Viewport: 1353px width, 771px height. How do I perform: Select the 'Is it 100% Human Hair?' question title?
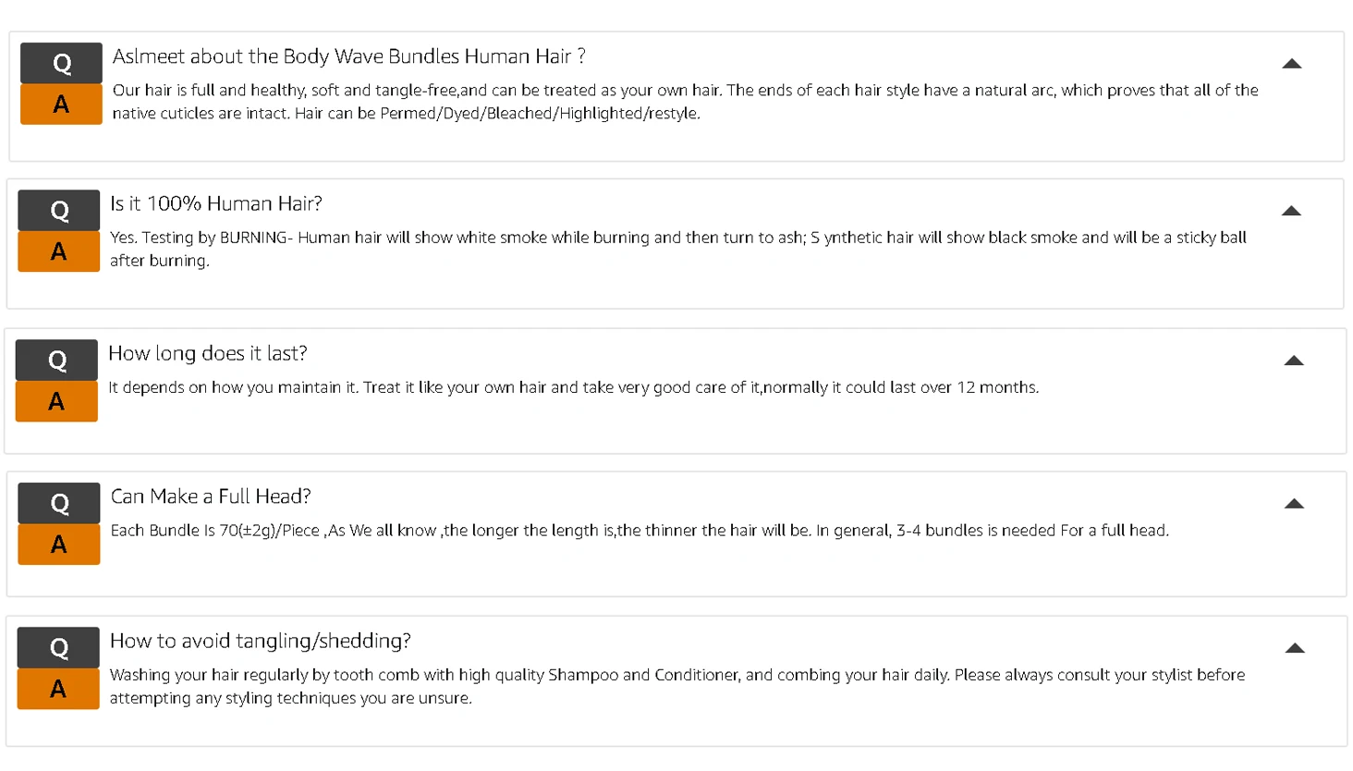tap(216, 203)
